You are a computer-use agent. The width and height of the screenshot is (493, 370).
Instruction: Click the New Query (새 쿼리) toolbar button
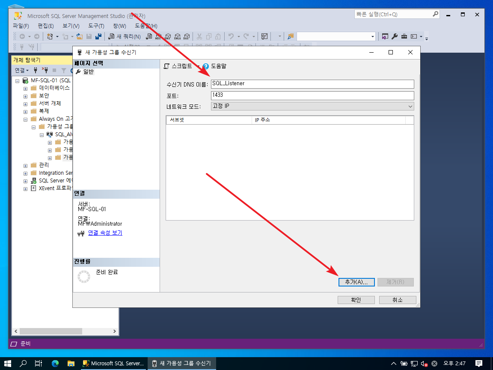(125, 36)
